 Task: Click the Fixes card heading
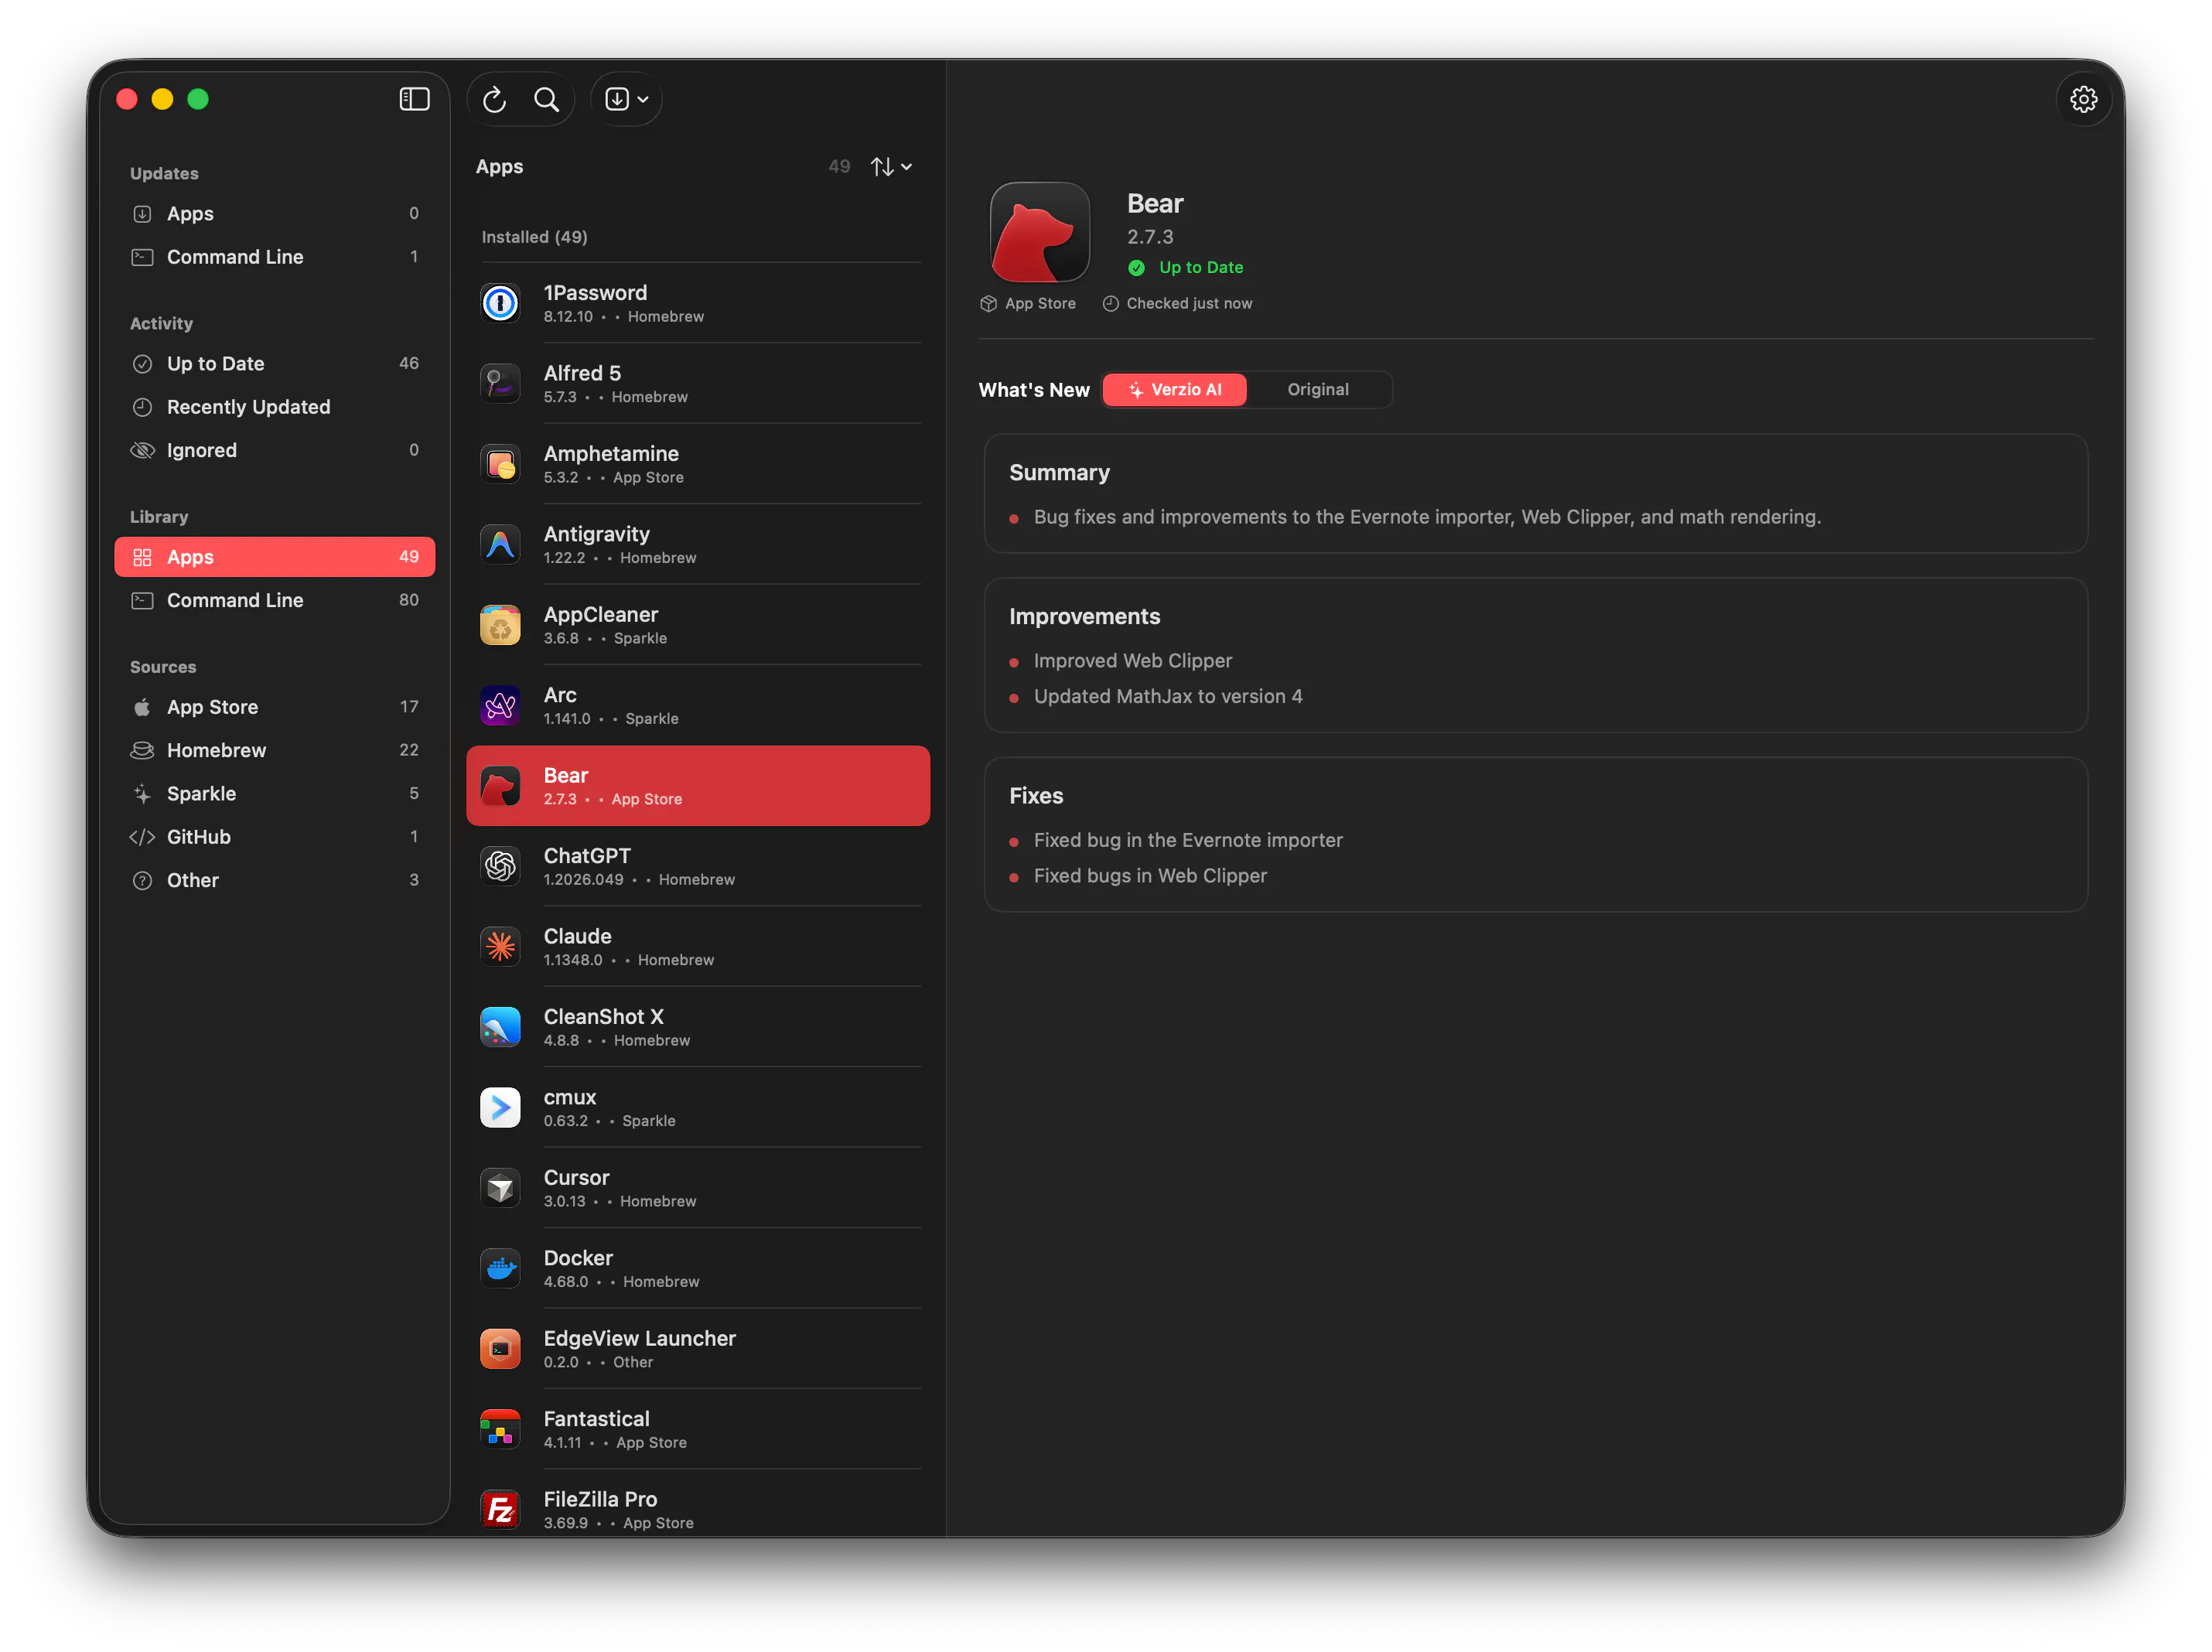click(x=1036, y=796)
